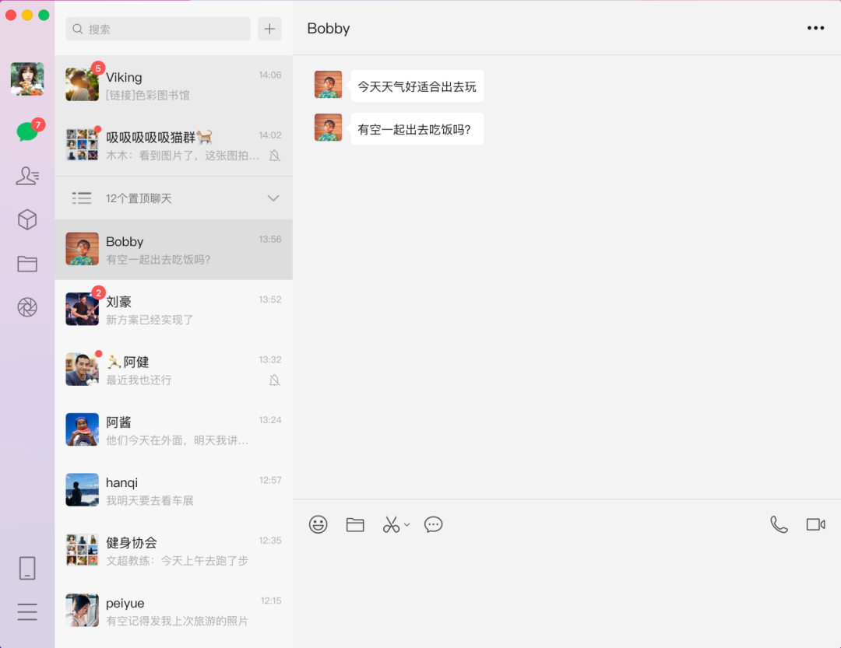The image size is (841, 648).
Task: Click the search field
Action: pos(158,29)
